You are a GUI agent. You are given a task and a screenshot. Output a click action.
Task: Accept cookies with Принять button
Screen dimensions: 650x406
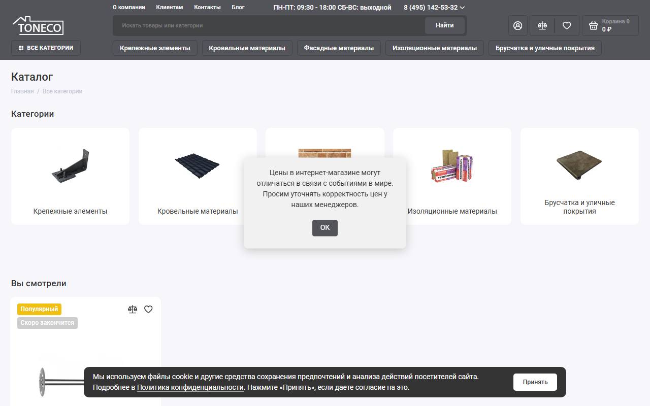click(x=535, y=382)
